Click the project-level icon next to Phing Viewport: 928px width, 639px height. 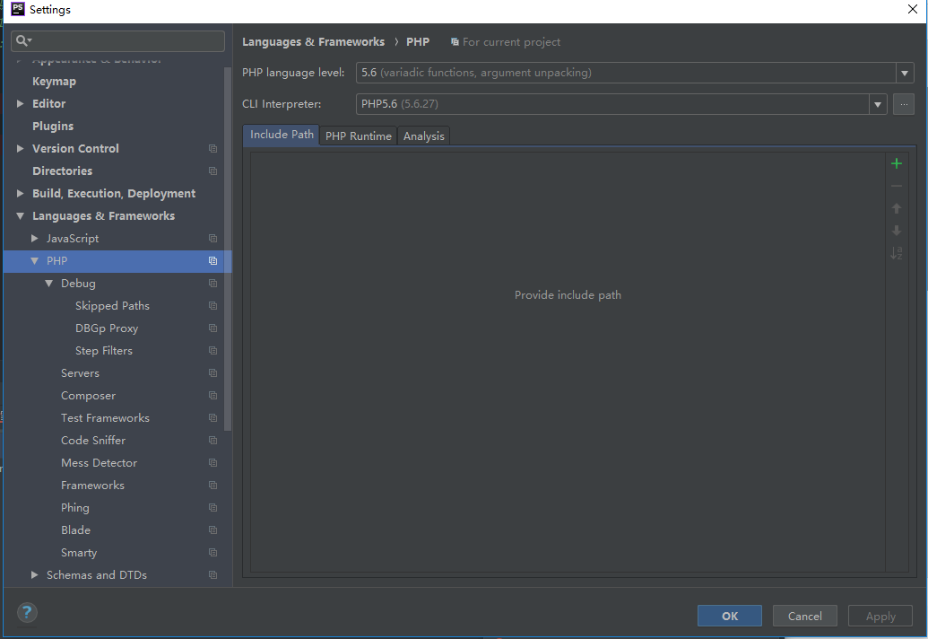pyautogui.click(x=213, y=508)
